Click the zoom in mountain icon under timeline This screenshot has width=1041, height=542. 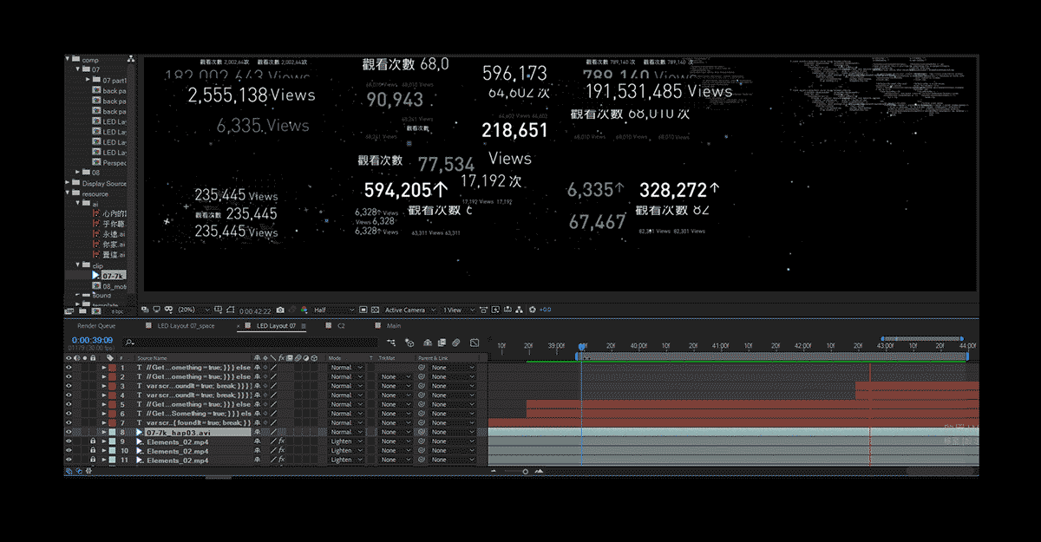pyautogui.click(x=539, y=471)
